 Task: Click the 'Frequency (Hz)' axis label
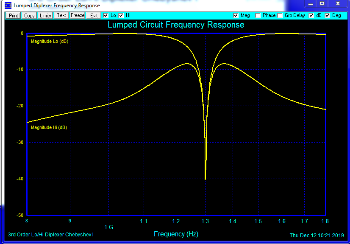coord(176,234)
